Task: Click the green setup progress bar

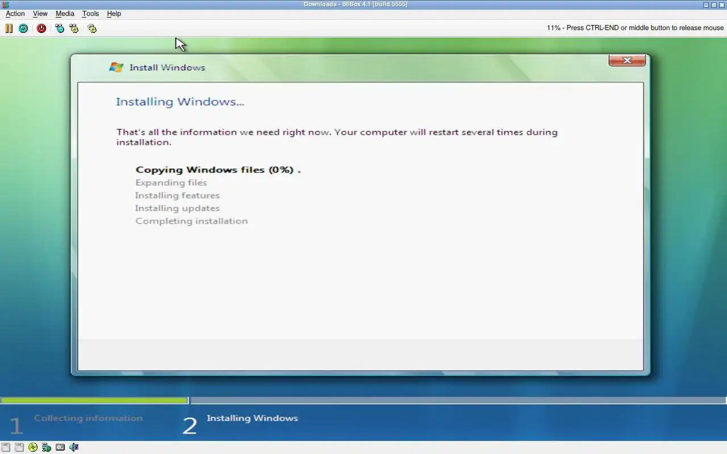Action: tap(94, 401)
